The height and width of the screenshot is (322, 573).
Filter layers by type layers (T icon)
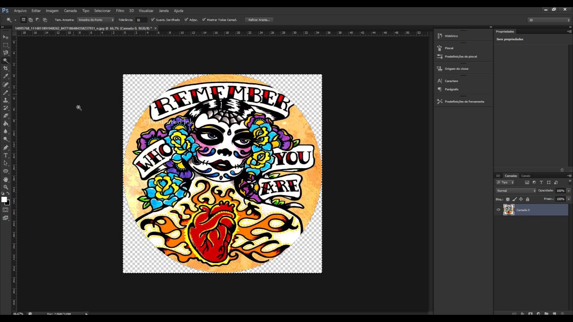tap(541, 182)
